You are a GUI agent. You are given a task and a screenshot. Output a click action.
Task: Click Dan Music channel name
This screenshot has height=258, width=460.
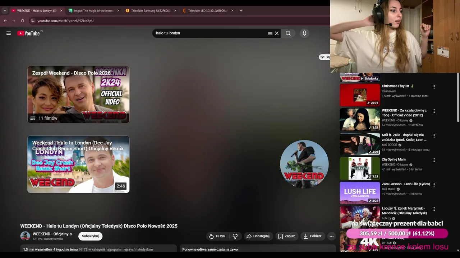pos(388,189)
